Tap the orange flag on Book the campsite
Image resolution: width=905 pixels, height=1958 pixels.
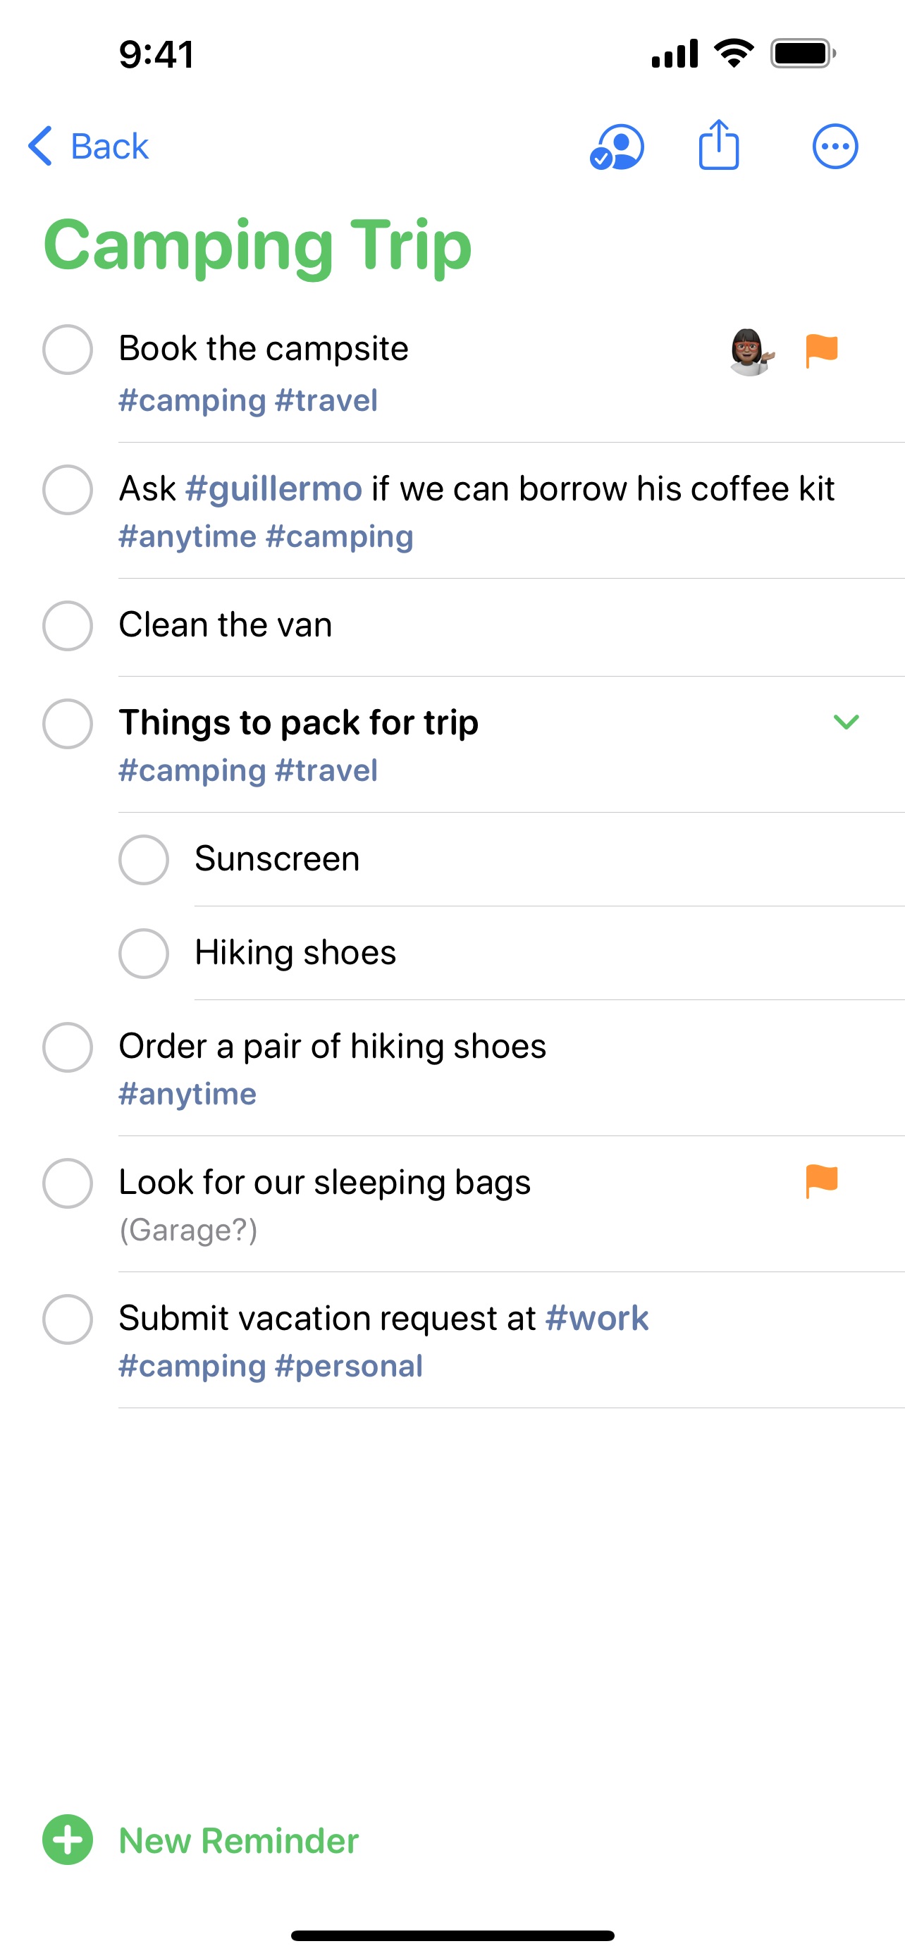pos(821,351)
